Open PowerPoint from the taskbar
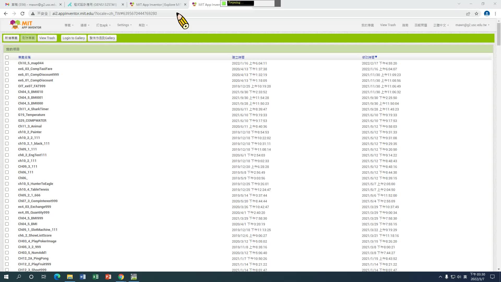 (108, 277)
